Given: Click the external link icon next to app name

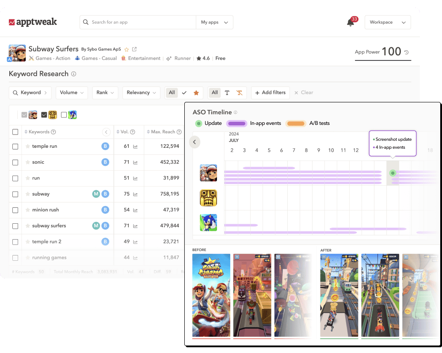Looking at the screenshot, I should (x=135, y=49).
